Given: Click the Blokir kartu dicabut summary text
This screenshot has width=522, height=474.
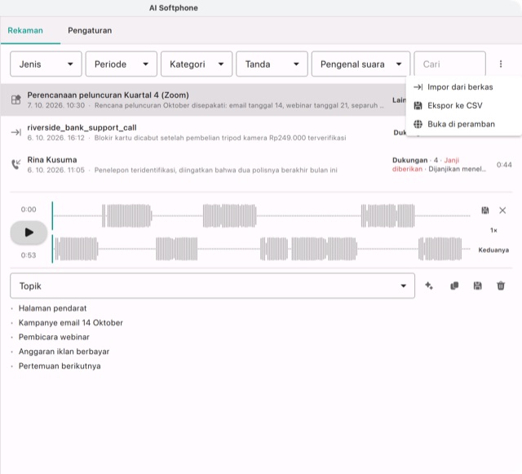Looking at the screenshot, I should pos(220,138).
